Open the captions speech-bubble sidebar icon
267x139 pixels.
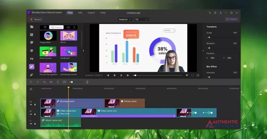[32, 43]
